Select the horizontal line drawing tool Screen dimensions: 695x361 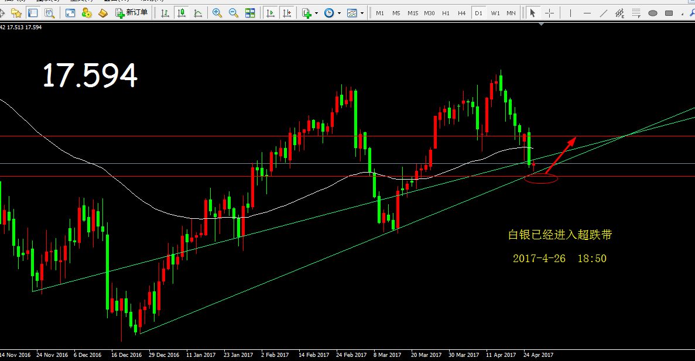(x=587, y=13)
